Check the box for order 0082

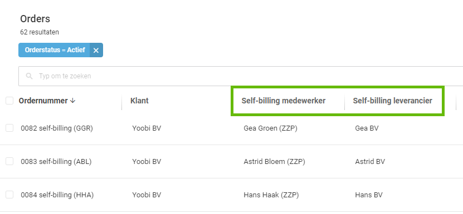(x=9, y=128)
